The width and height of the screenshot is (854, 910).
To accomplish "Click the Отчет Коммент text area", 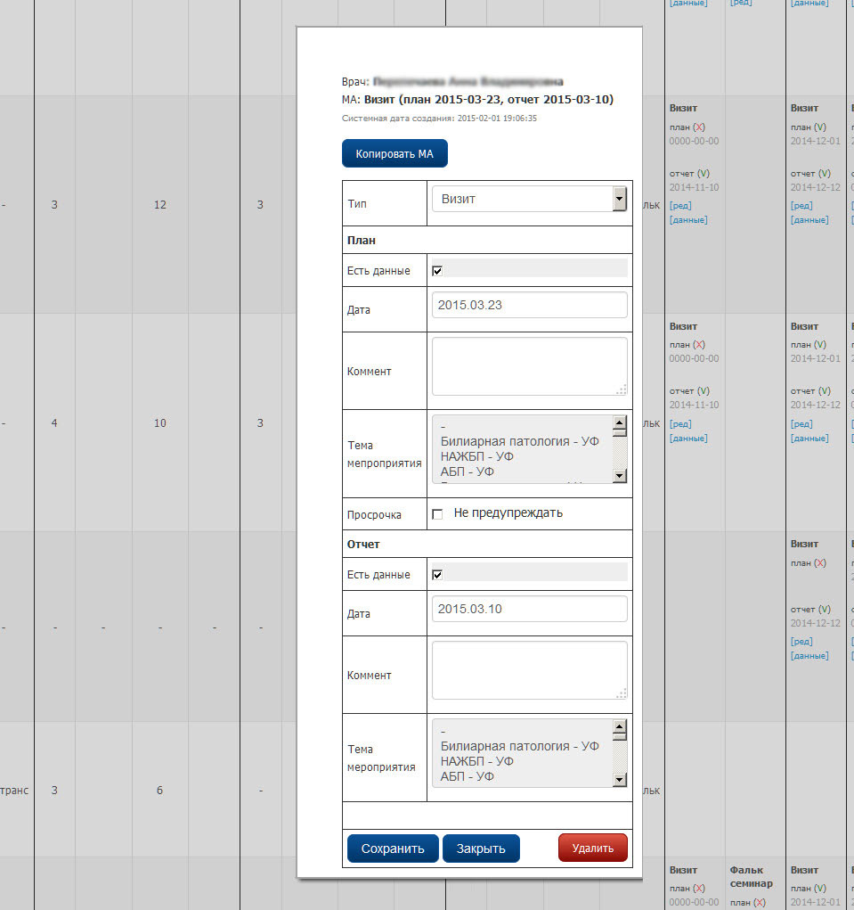I will (x=529, y=669).
